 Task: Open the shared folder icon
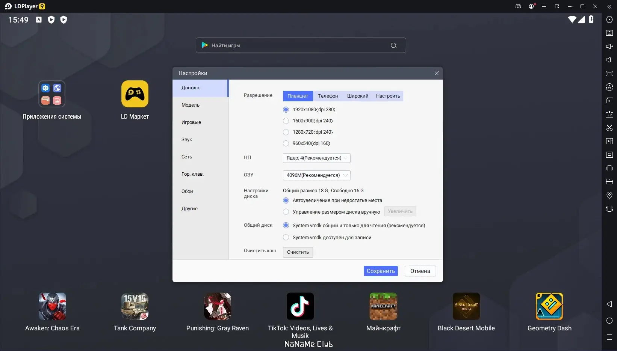[x=609, y=182]
